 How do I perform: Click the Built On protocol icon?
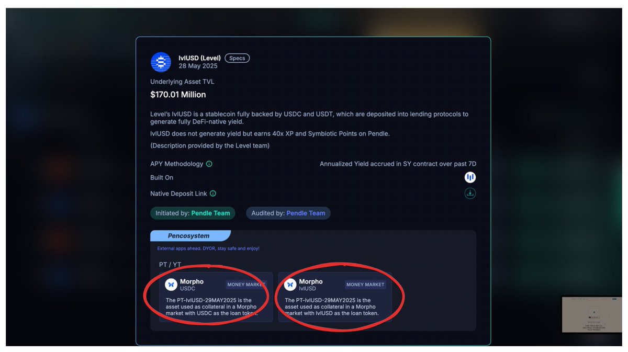pos(470,178)
